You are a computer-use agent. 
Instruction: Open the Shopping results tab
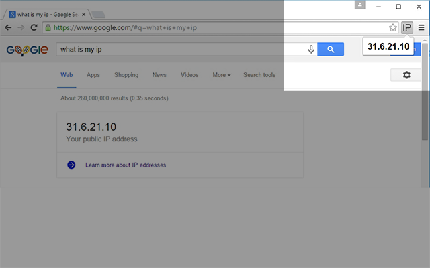pos(126,75)
